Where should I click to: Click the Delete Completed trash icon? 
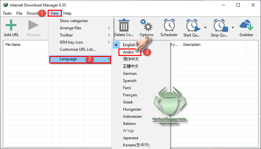click(x=124, y=25)
